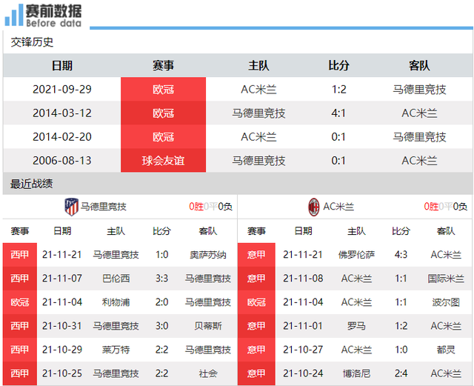Open the 4:1 score on 2014-03-12
This screenshot has height=386, width=474.
pyautogui.click(x=338, y=113)
